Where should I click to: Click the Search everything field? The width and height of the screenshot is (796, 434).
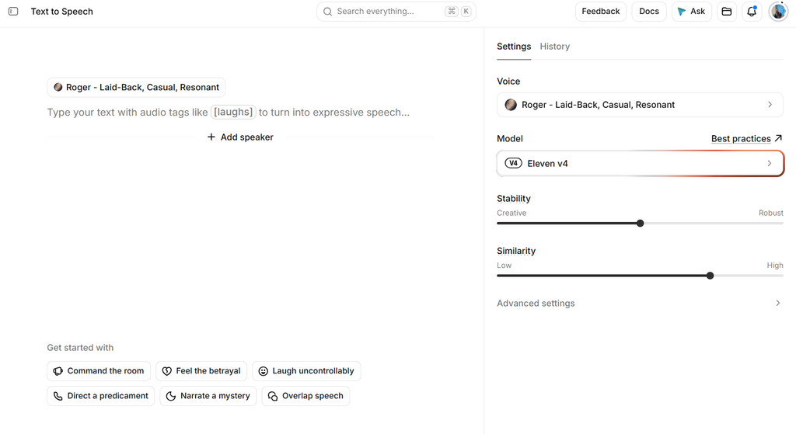click(396, 11)
